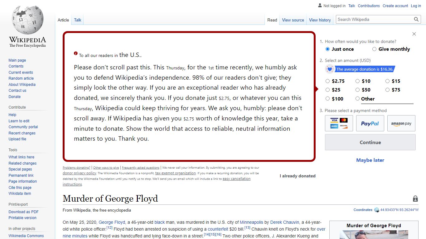Open About Wikipedia link
This screenshot has height=239, width=426.
(22, 85)
